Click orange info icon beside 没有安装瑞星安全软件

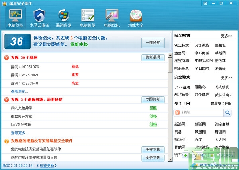(x=6, y=141)
